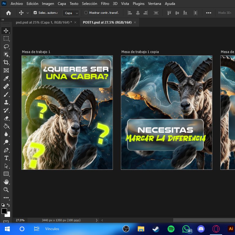235x235 pixels.
Task: Open the Imagen menu
Action: point(48,4)
